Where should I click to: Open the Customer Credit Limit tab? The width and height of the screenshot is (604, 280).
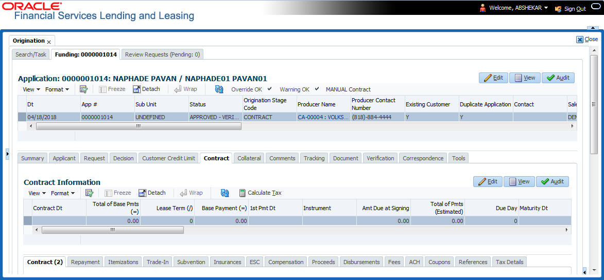point(169,158)
